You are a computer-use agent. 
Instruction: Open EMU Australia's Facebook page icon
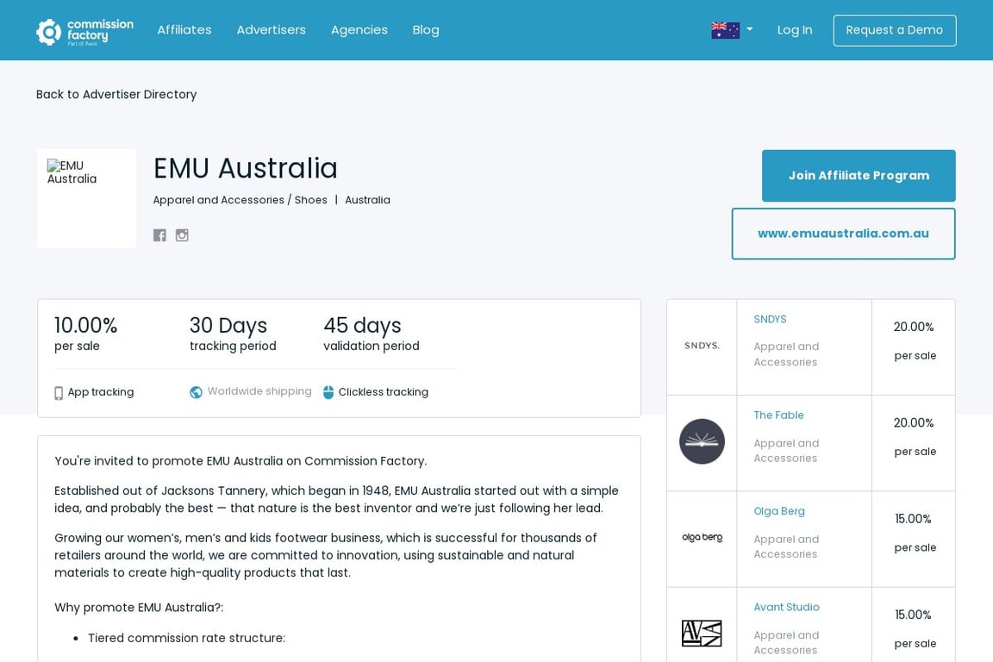[x=159, y=235]
